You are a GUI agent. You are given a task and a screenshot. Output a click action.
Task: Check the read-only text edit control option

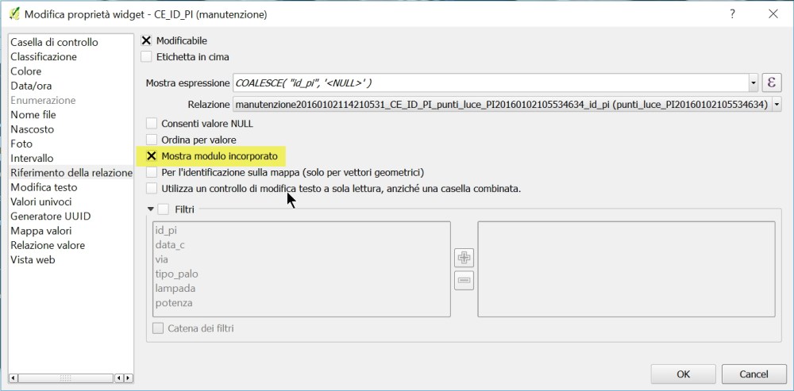click(152, 189)
